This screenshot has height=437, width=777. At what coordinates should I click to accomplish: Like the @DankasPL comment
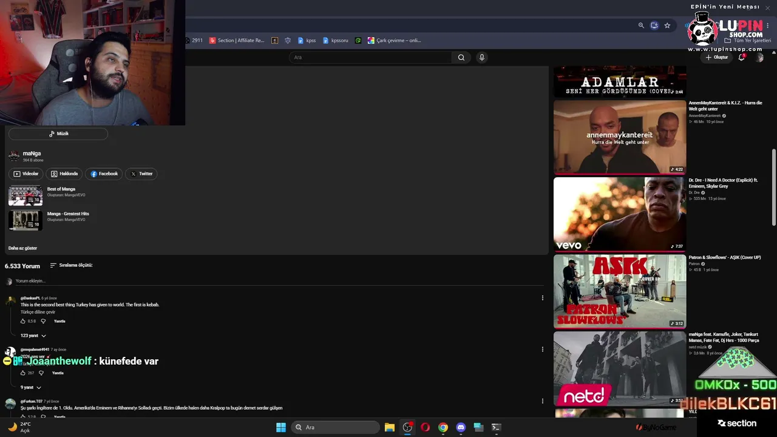(x=23, y=321)
